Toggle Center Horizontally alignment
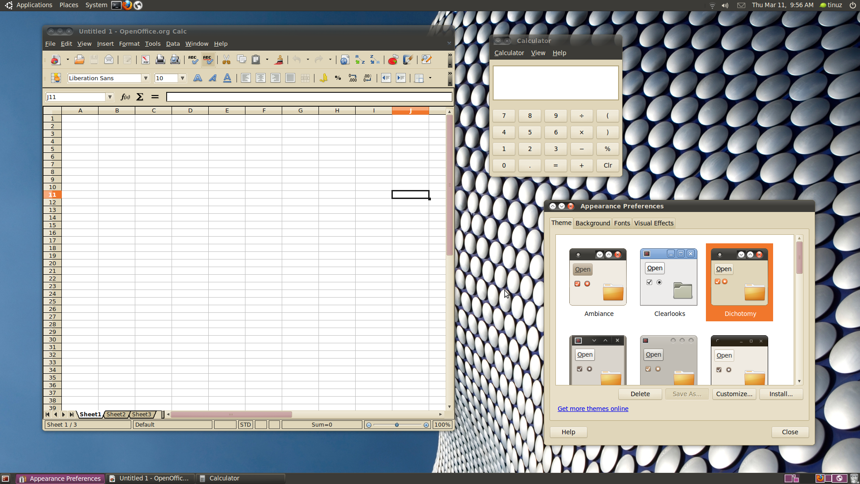Viewport: 860px width, 484px height. point(260,78)
